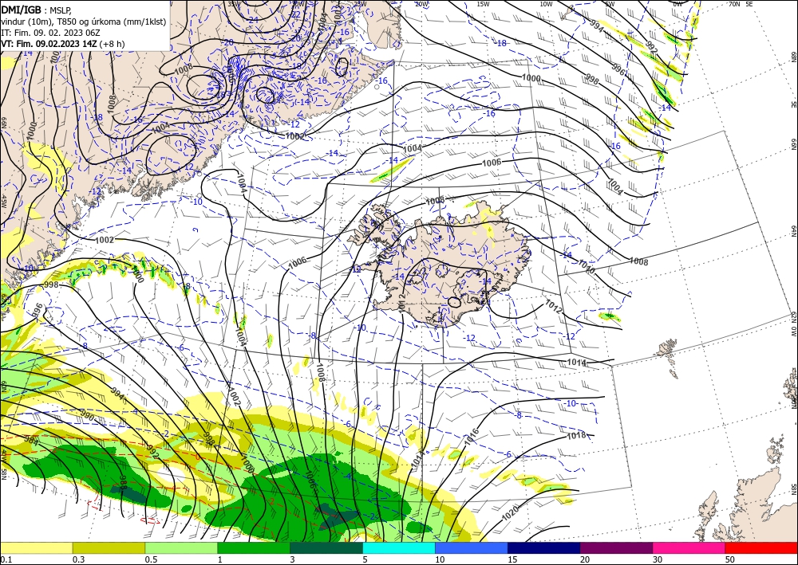Image resolution: width=798 pixels, height=565 pixels.
Task: Click the '988' isobar label
Action: coord(122,481)
